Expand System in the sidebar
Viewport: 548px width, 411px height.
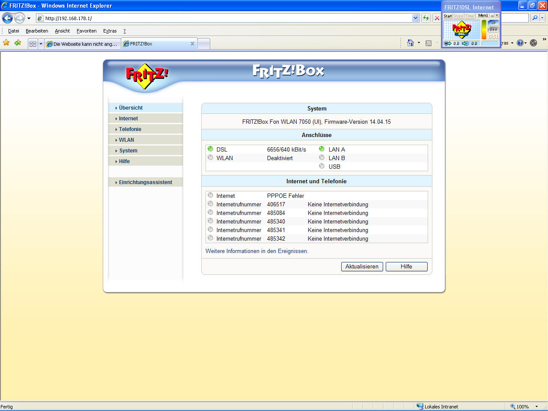coord(146,151)
